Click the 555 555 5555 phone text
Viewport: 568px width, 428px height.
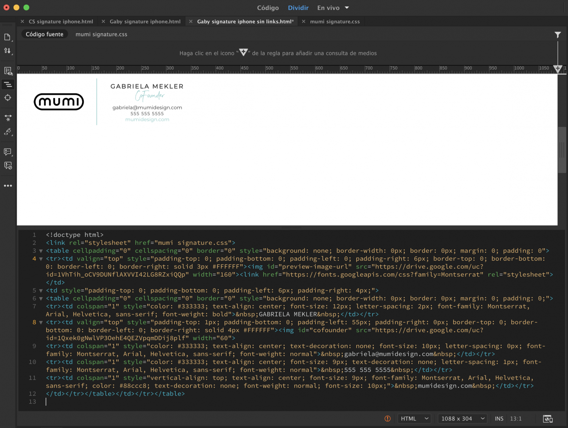click(x=147, y=114)
